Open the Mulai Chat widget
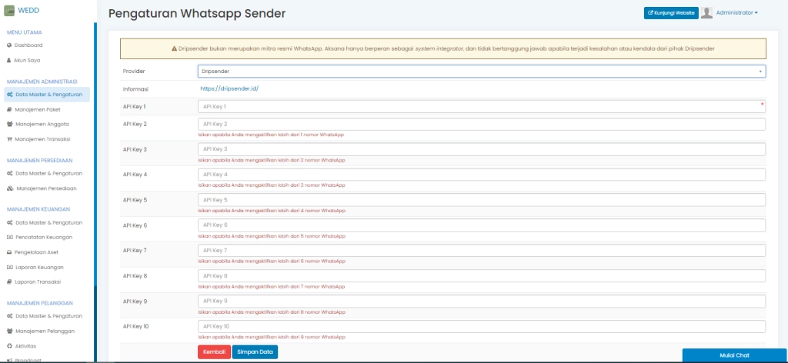 click(x=734, y=355)
